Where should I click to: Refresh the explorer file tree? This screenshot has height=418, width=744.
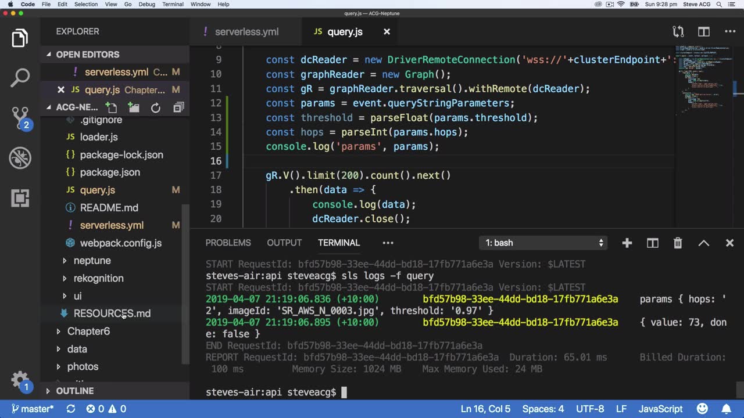[x=156, y=107]
